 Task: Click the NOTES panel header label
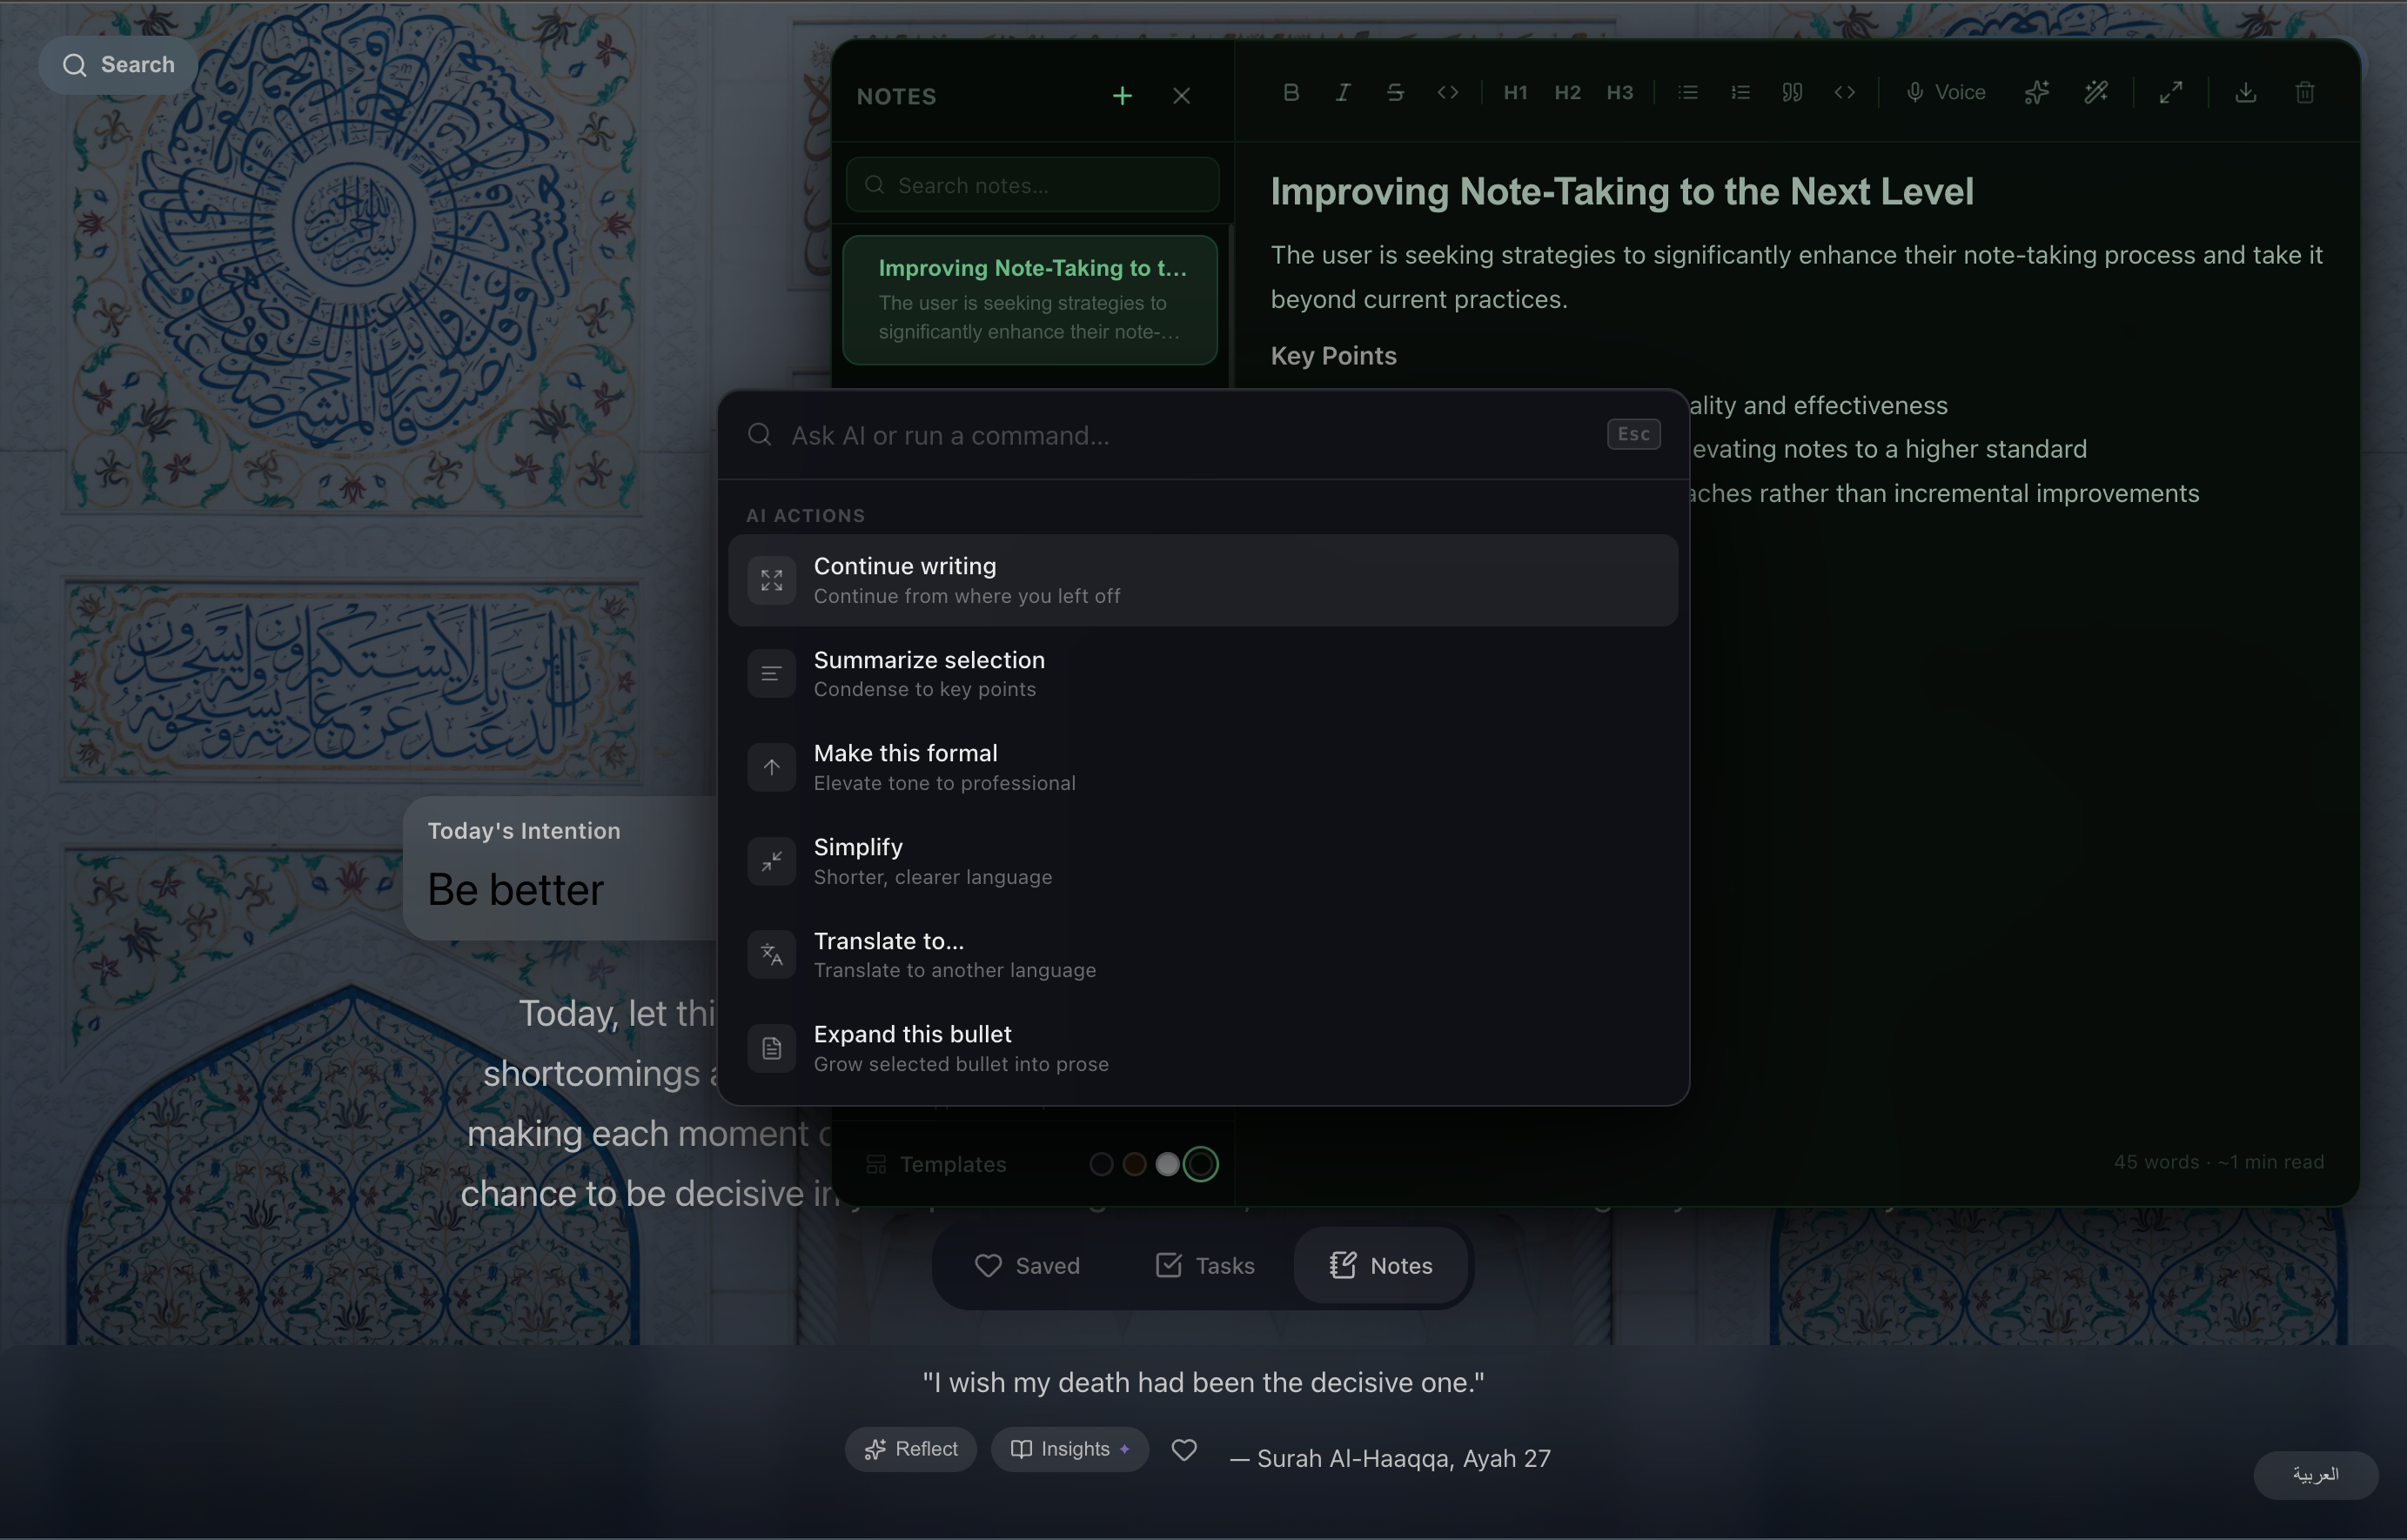pos(896,97)
